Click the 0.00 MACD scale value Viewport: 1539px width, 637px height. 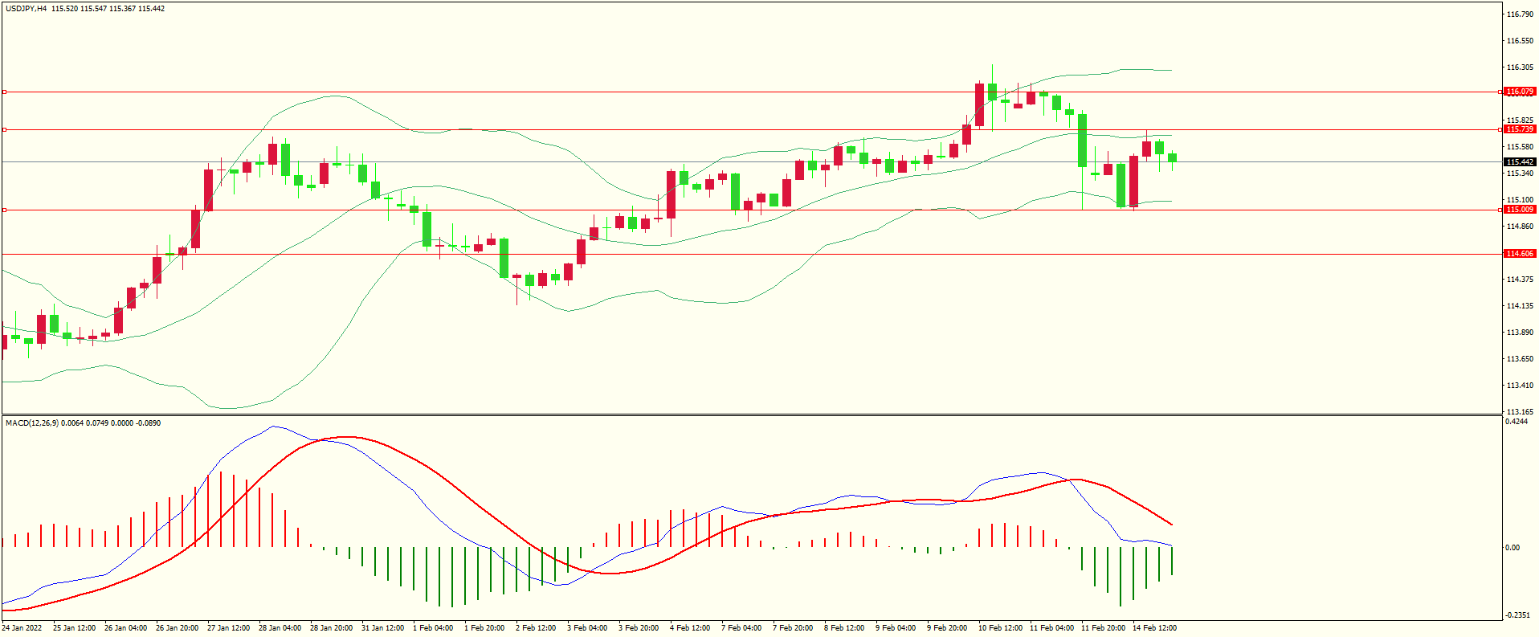click(1512, 548)
